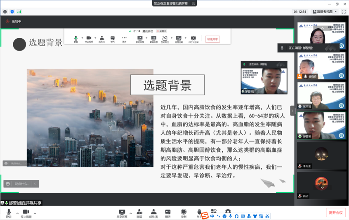Collapse participant video sidebar arrow
349x220 pixels.
(292, 111)
